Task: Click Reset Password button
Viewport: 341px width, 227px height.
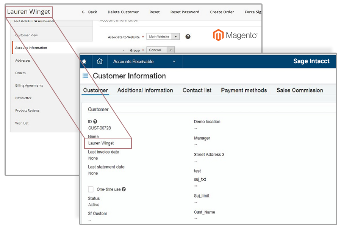Action: [185, 12]
